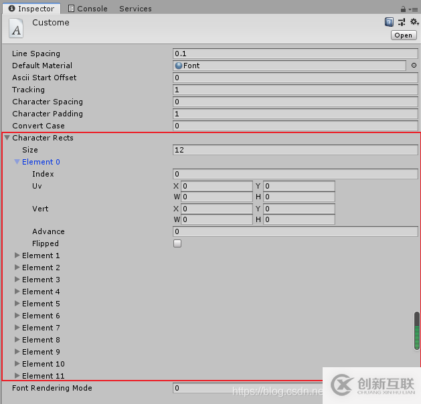Click the Character Spacing label
The height and width of the screenshot is (404, 421).
coord(48,102)
